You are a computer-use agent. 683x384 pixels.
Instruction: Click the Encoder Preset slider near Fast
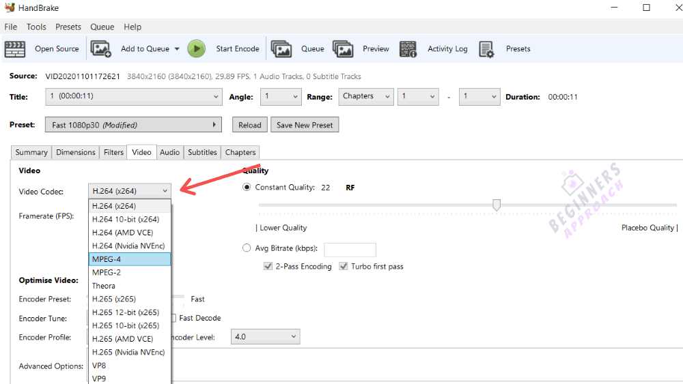click(178, 297)
